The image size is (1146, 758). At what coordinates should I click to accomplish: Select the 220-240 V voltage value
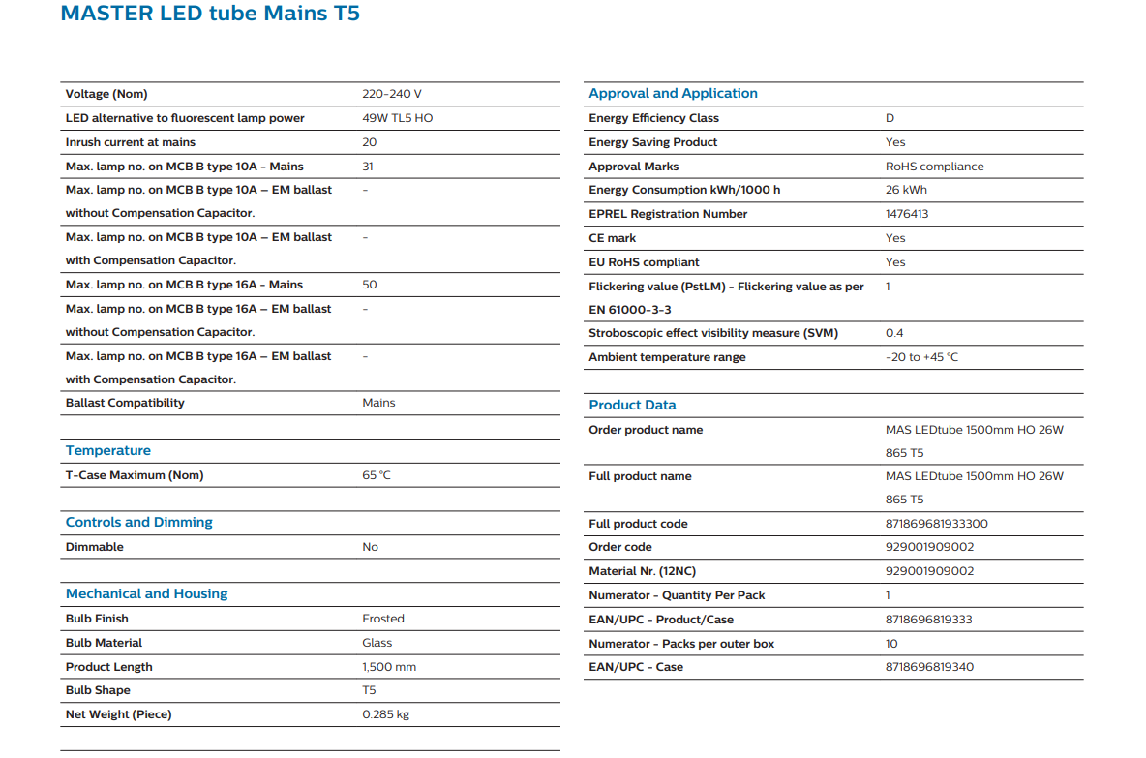click(x=391, y=94)
